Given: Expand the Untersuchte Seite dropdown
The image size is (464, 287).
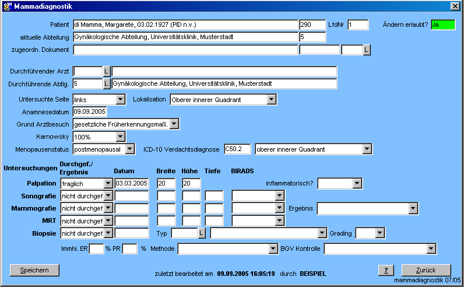Looking at the screenshot, I should tap(120, 100).
